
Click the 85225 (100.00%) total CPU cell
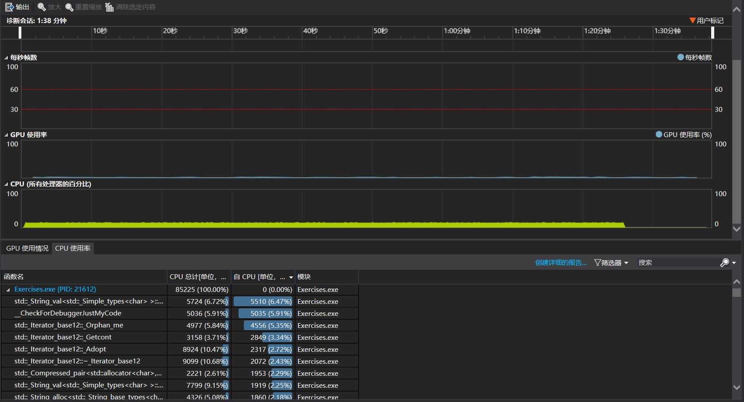199,289
